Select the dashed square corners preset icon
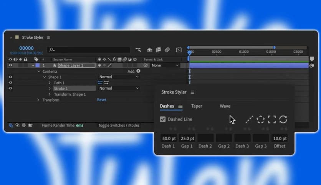Image resolution: width=321 pixels, height=185 pixels. pos(272,119)
